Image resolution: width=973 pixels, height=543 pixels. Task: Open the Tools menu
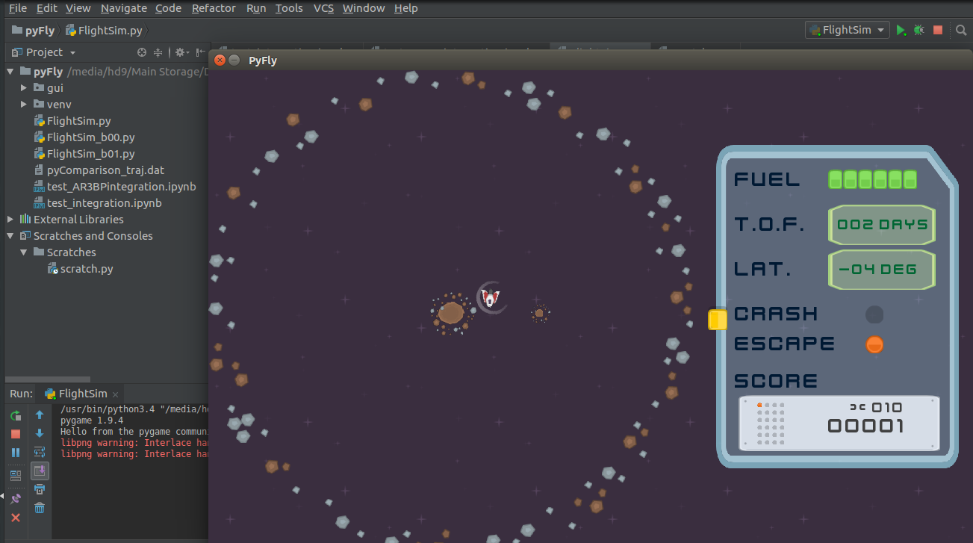coord(289,8)
